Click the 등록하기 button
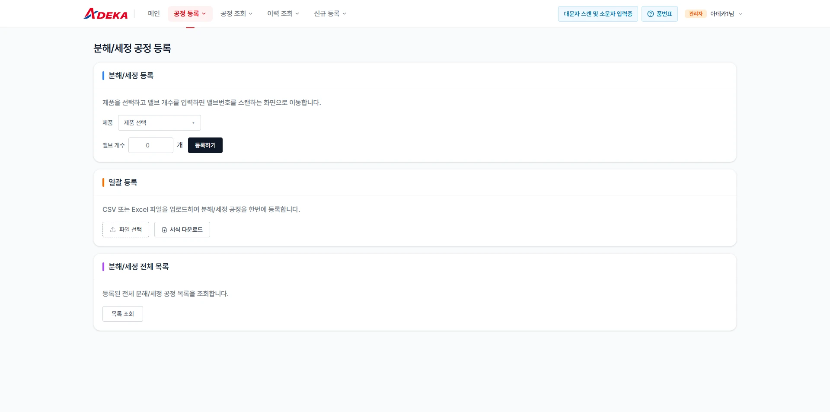This screenshot has width=830, height=412. pos(205,145)
